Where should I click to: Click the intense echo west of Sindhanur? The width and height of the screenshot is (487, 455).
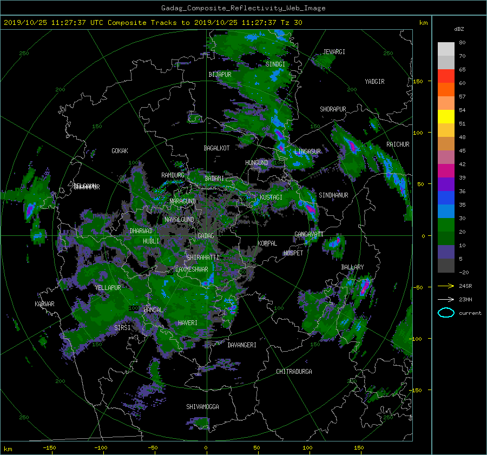pyautogui.click(x=311, y=208)
